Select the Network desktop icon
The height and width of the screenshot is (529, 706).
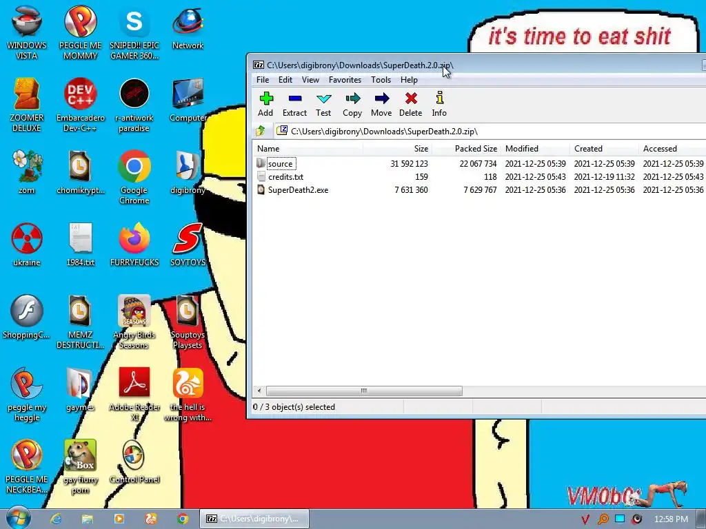tap(188, 28)
